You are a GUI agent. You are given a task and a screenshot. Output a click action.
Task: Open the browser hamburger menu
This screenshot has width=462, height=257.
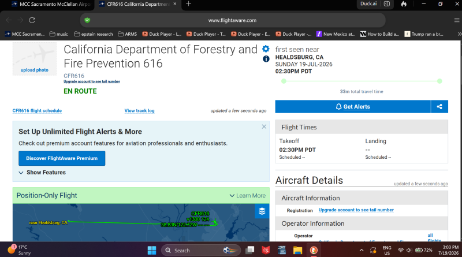coord(457,20)
